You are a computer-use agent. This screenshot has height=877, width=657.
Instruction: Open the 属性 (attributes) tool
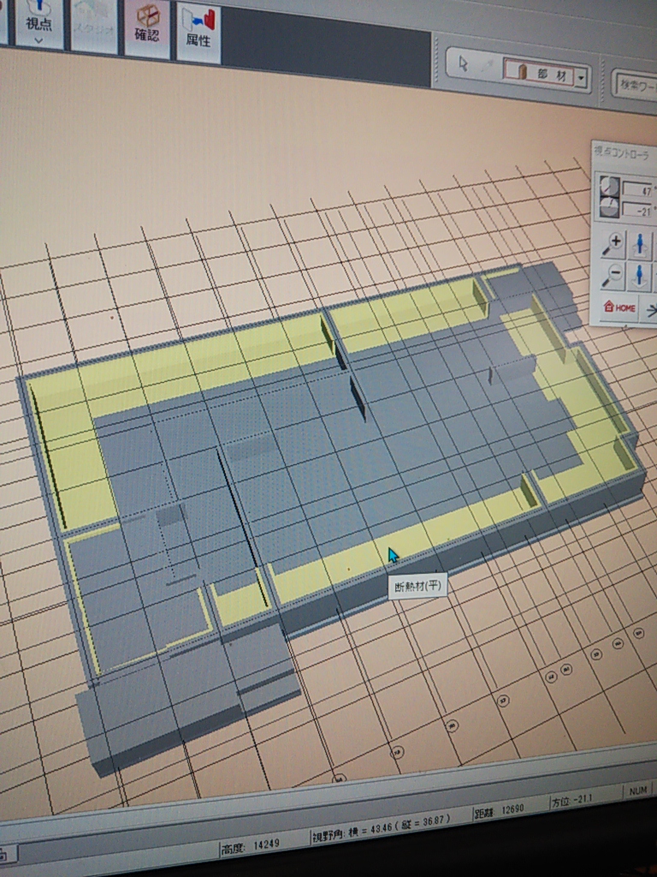198,28
